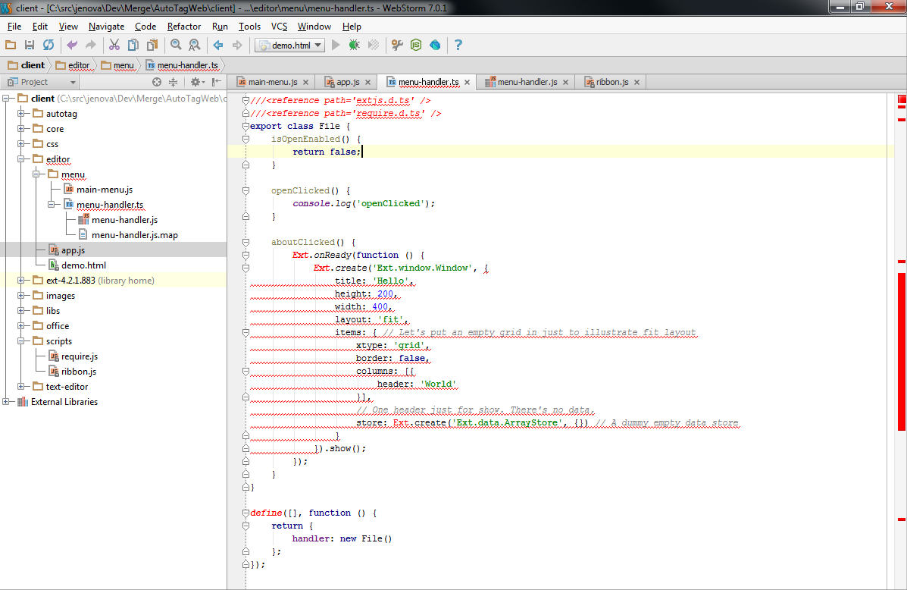
Task: Click the Collapse All icon in the Project panel
Action: (173, 82)
